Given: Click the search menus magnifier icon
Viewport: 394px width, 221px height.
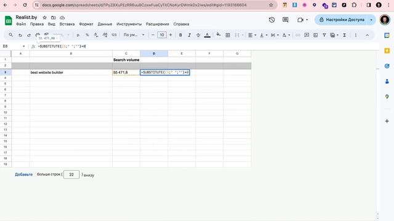Looking at the screenshot, I should [x=10, y=35].
